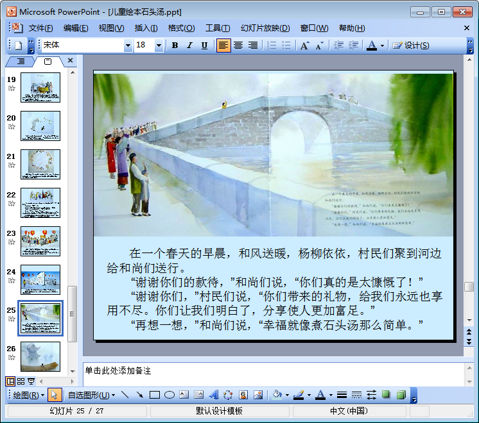Open the 绘图(R) drawing menu

click(28, 395)
